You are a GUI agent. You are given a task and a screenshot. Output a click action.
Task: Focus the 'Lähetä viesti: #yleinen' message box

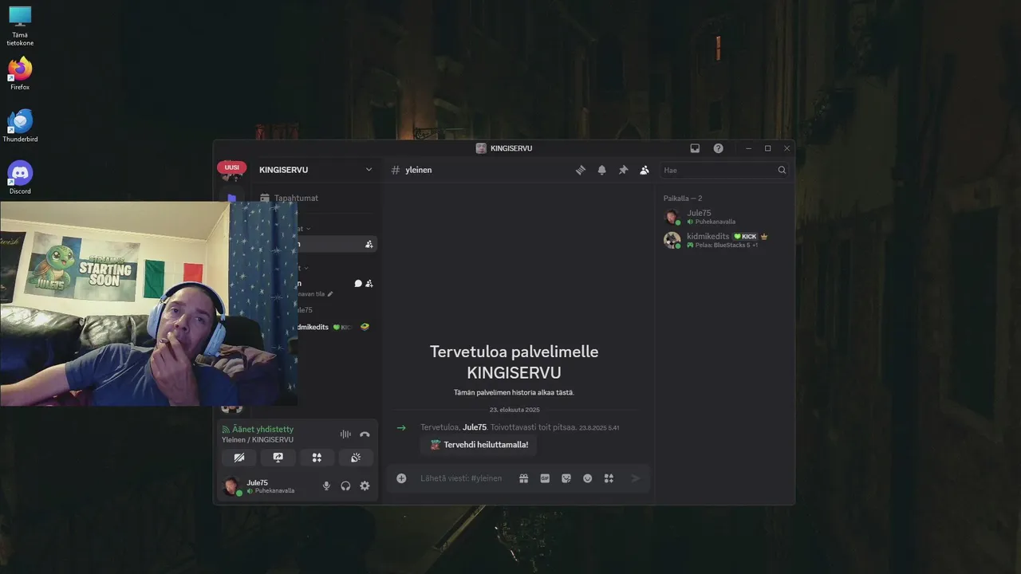tap(461, 478)
